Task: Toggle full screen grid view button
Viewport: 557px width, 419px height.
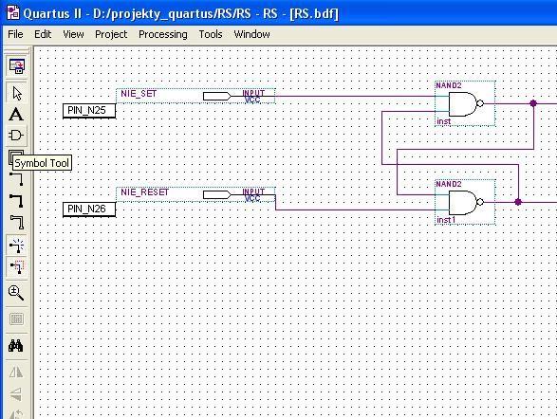Action: coord(16,319)
